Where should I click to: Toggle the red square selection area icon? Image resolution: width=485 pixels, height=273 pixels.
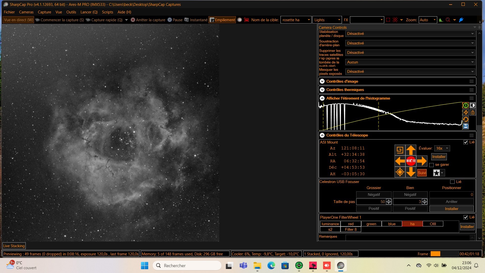click(x=388, y=20)
